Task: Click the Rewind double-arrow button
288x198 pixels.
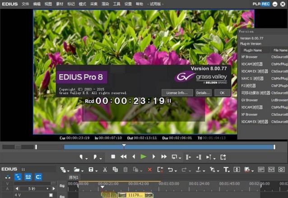Action: [x=123, y=157]
